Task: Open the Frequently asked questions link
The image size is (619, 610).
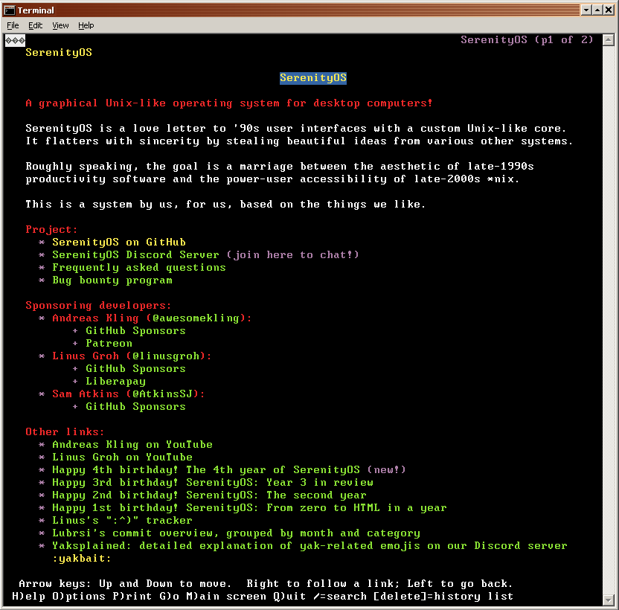Action: 139,267
